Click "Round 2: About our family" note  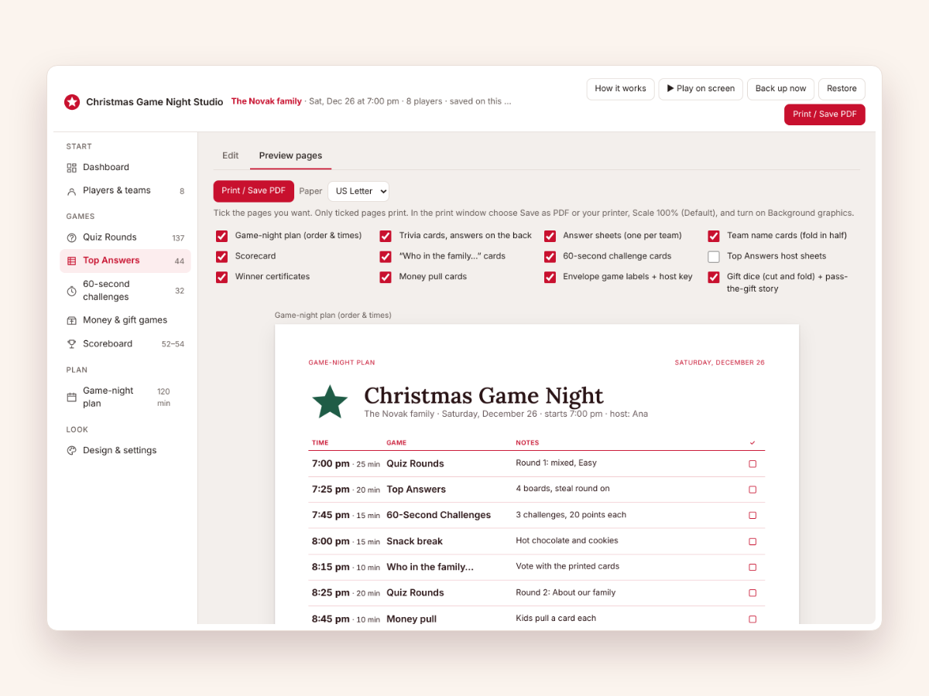click(x=566, y=592)
